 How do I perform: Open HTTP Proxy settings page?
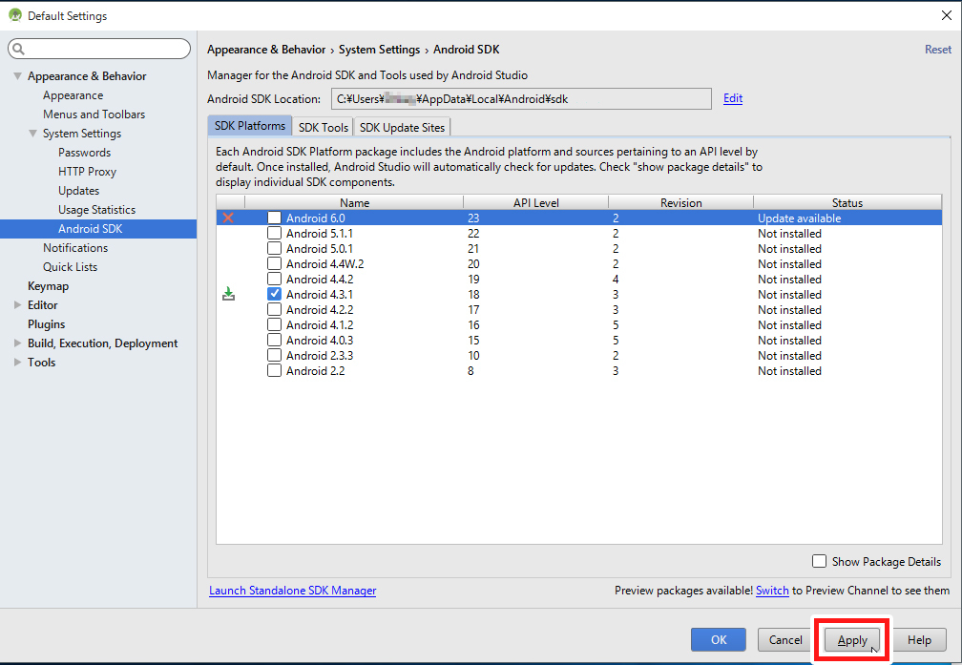click(x=87, y=171)
